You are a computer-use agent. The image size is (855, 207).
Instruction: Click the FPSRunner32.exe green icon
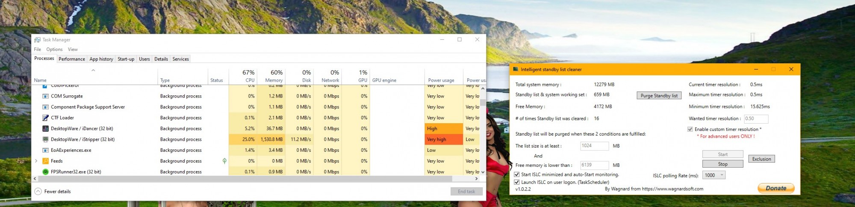pos(45,172)
